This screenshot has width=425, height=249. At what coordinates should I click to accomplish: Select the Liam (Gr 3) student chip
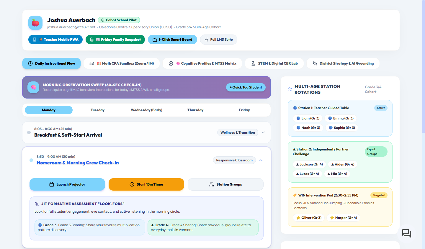308,118
